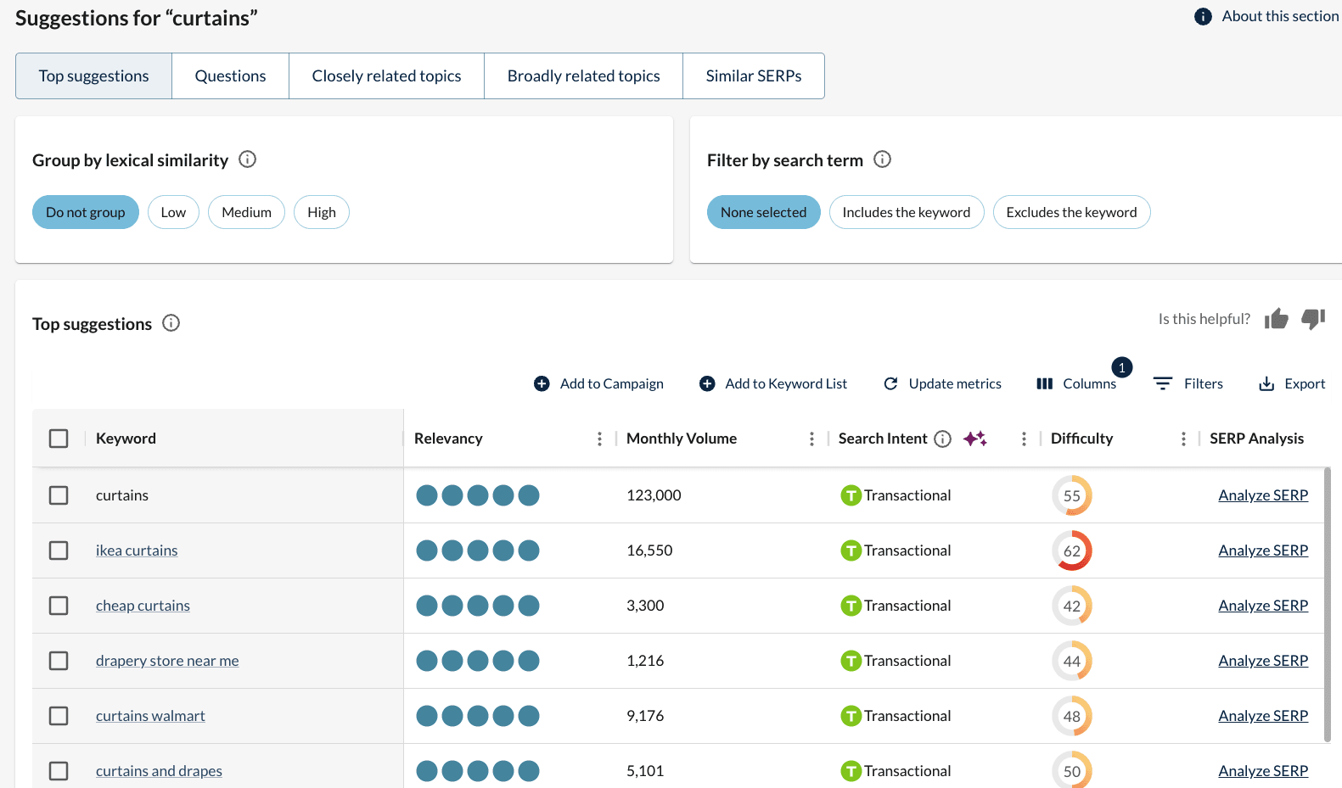Click the thumbs up helpful icon
The image size is (1342, 788).
(1276, 319)
